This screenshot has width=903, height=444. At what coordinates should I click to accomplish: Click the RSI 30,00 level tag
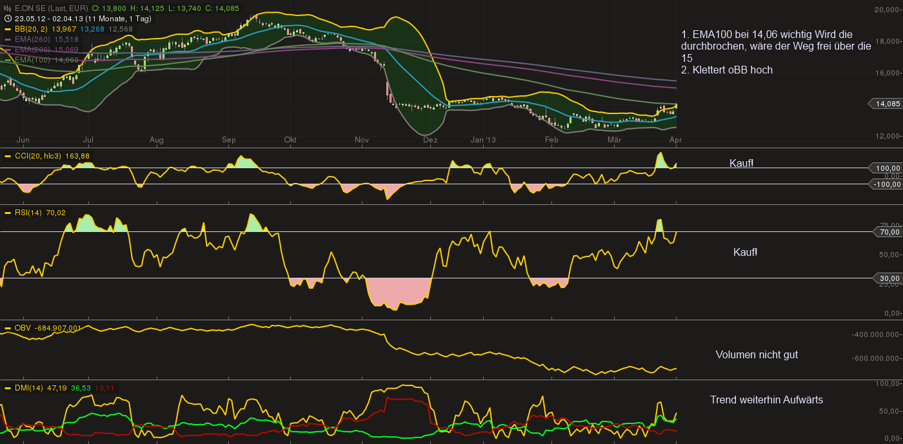[888, 278]
